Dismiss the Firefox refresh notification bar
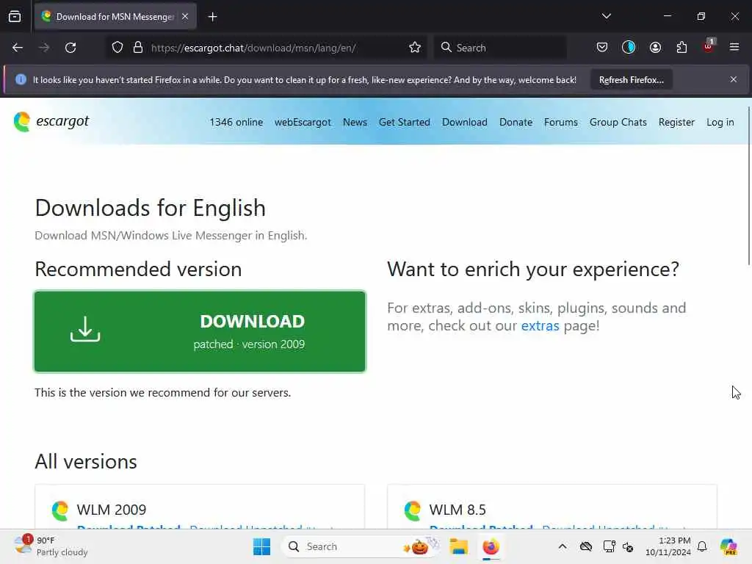This screenshot has width=752, height=564. click(x=734, y=79)
